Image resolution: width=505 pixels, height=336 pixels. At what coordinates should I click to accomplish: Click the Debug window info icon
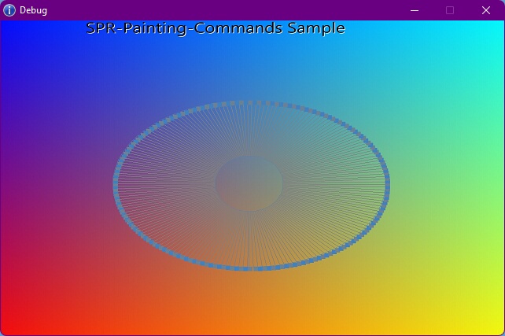point(9,10)
